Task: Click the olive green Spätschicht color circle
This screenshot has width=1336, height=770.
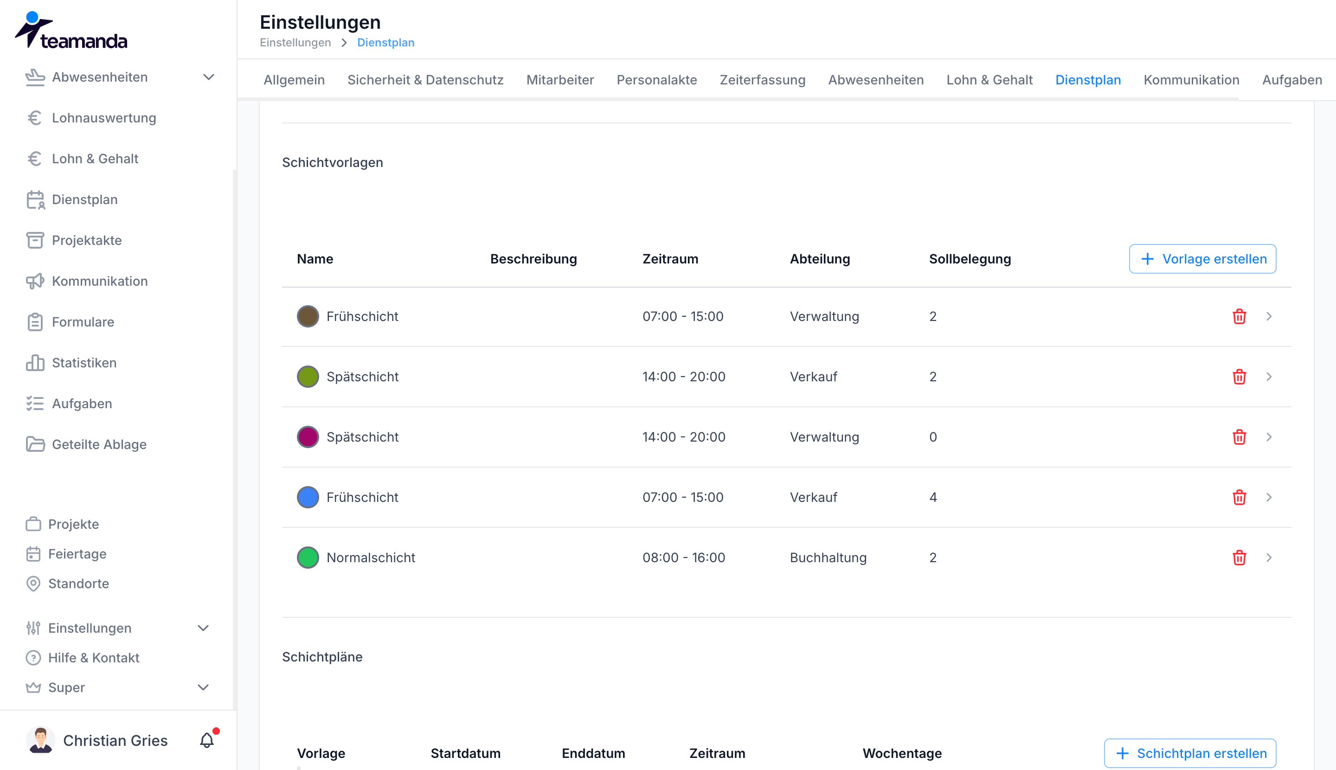Action: tap(308, 377)
